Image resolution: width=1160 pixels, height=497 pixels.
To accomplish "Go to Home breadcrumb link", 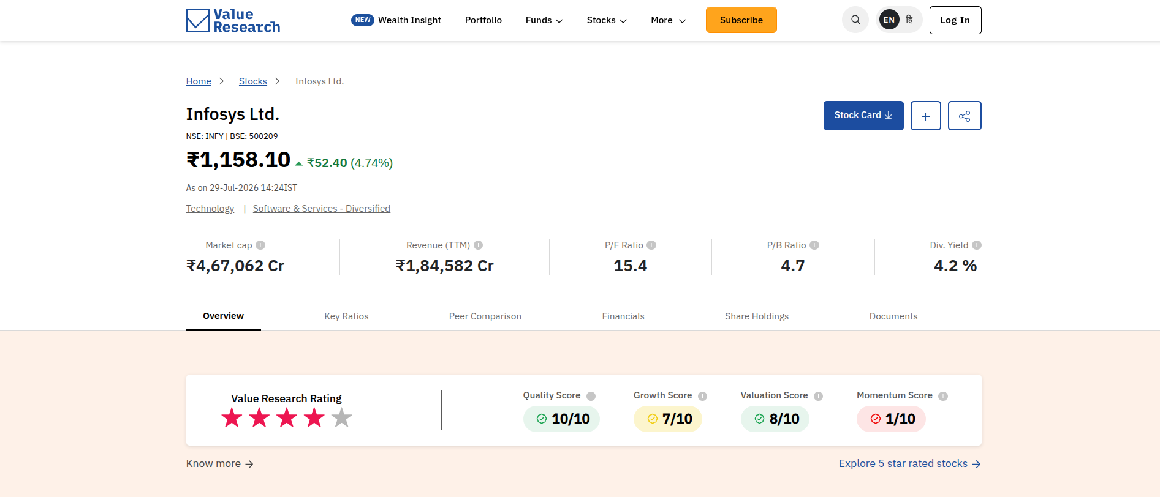I will pos(199,81).
